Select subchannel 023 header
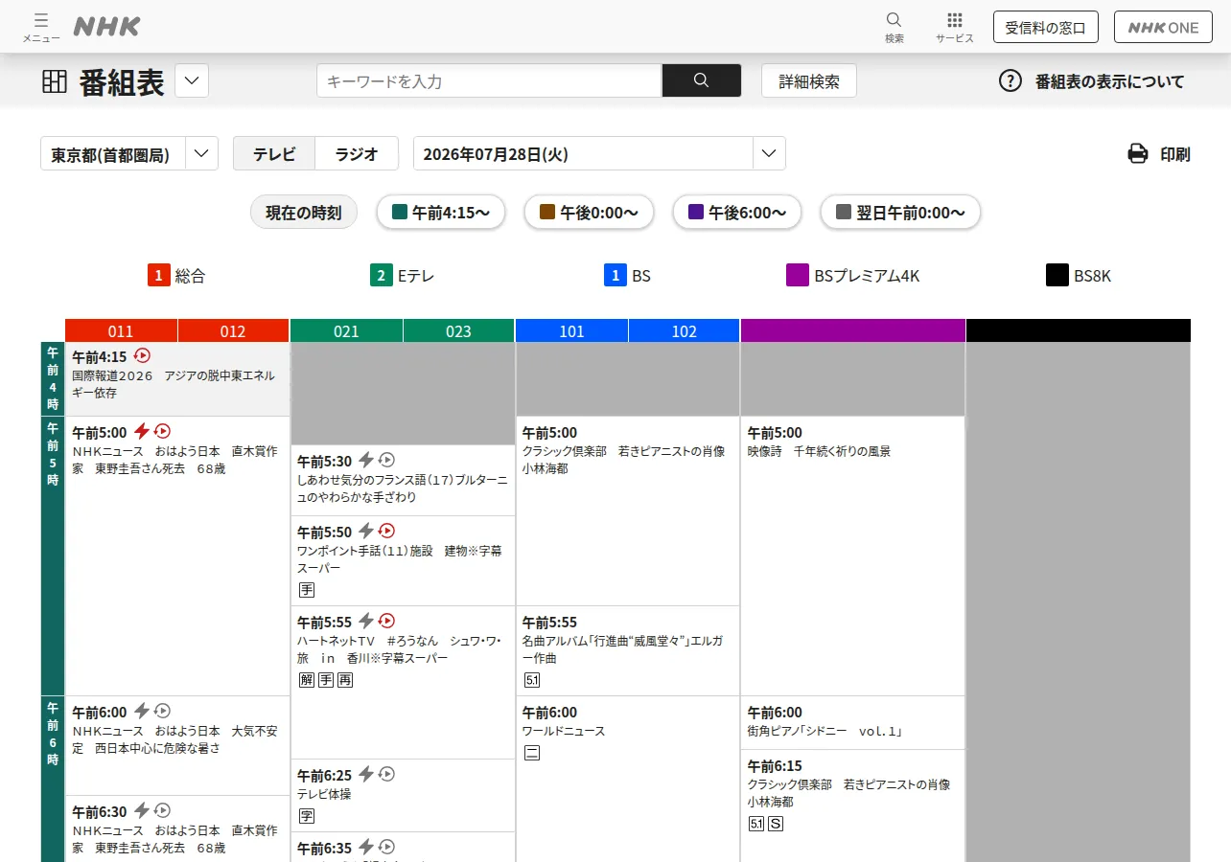The width and height of the screenshot is (1231, 862). click(458, 330)
